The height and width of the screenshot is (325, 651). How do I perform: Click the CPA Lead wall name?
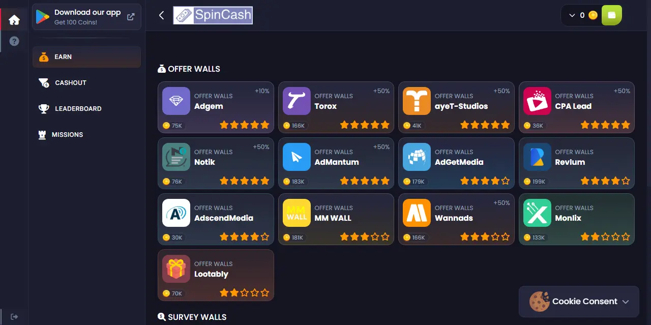pos(573,106)
